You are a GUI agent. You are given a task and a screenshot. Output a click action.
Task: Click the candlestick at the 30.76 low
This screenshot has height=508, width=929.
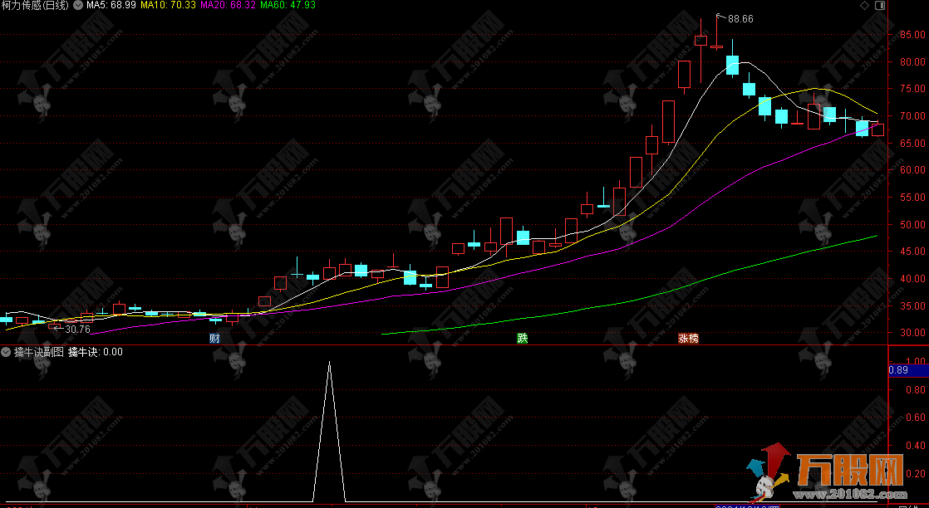click(x=55, y=325)
